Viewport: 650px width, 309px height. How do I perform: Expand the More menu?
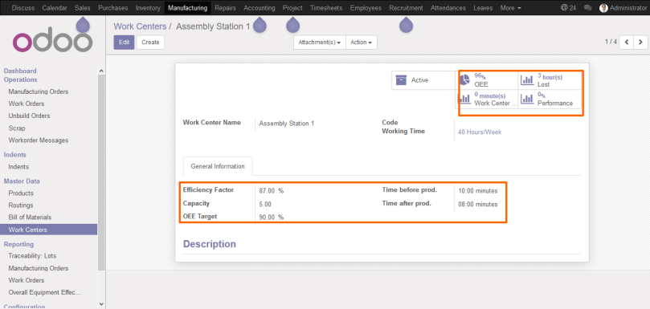pos(510,8)
